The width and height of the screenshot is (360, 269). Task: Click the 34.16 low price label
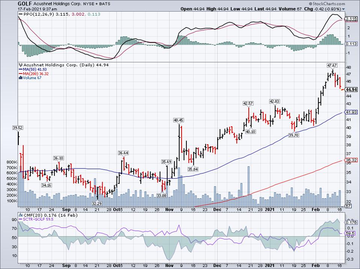[46, 185]
